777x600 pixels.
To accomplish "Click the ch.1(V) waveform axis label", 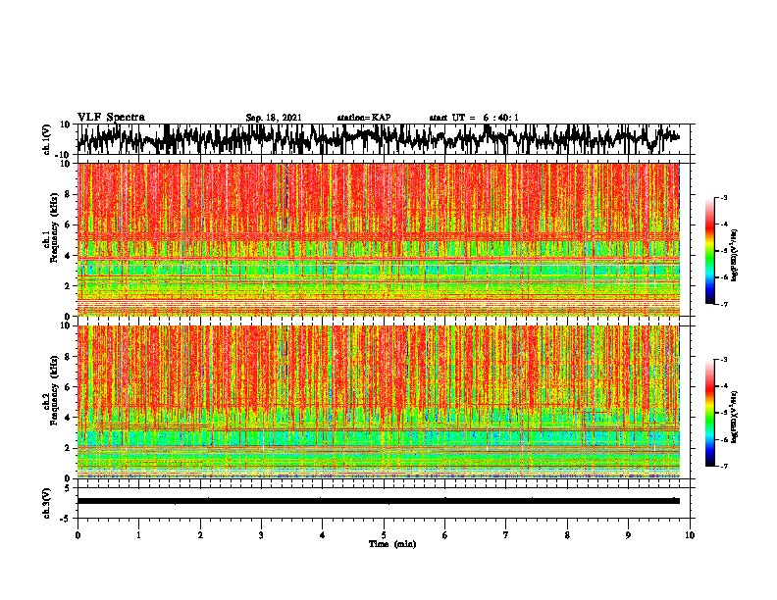I will 47,139.
